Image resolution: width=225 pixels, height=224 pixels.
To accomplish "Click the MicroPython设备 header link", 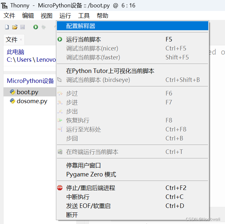I will pyautogui.click(x=31, y=81).
